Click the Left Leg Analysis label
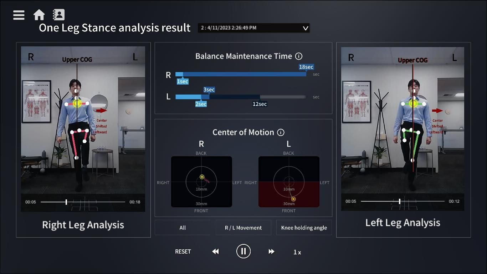This screenshot has width=487, height=274. [x=403, y=223]
